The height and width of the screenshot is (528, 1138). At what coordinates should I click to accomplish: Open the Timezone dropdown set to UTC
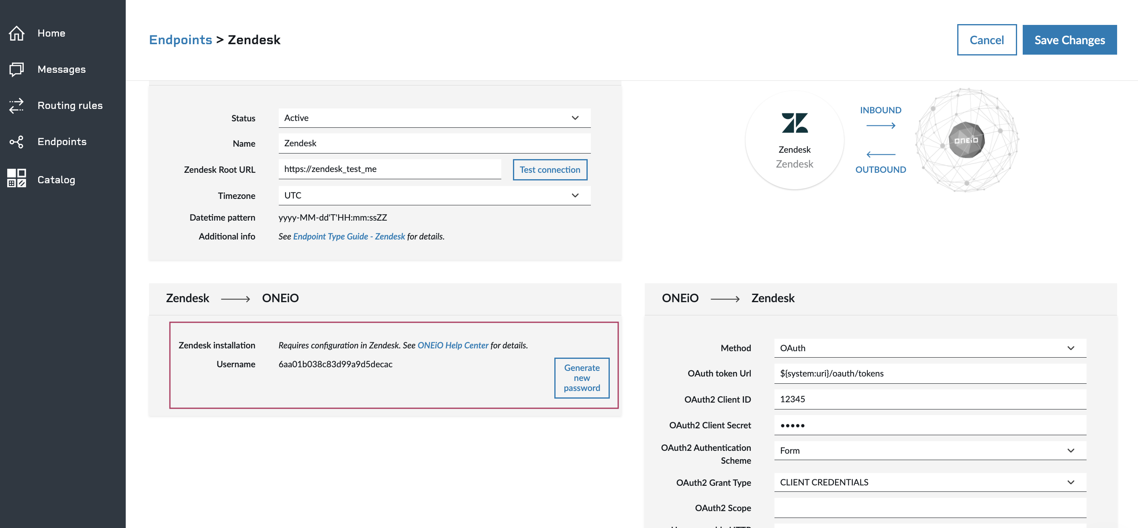coord(434,195)
